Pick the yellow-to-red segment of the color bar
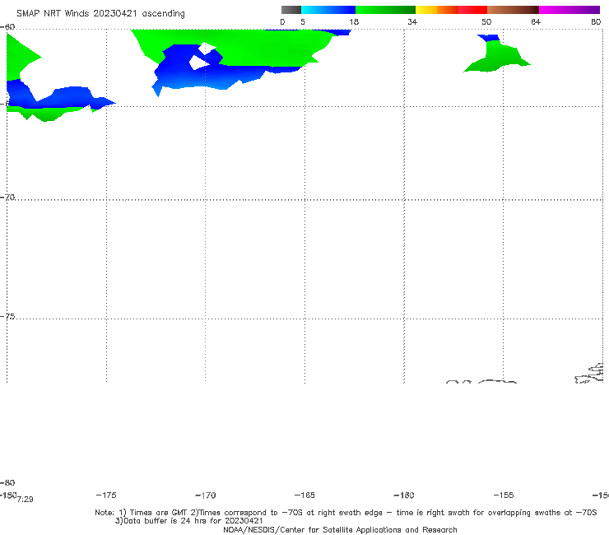Screen dimensions: 609x535 click(451, 10)
